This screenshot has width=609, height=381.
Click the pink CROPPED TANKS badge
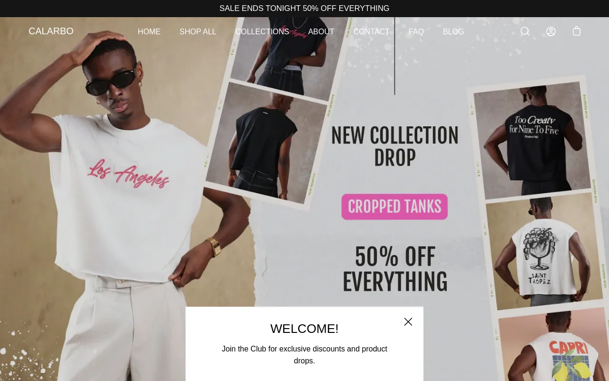[x=394, y=207]
